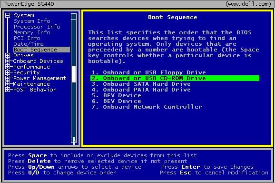275x183 pixels.
Task: Select the Drives category label
Action: click(x=23, y=55)
